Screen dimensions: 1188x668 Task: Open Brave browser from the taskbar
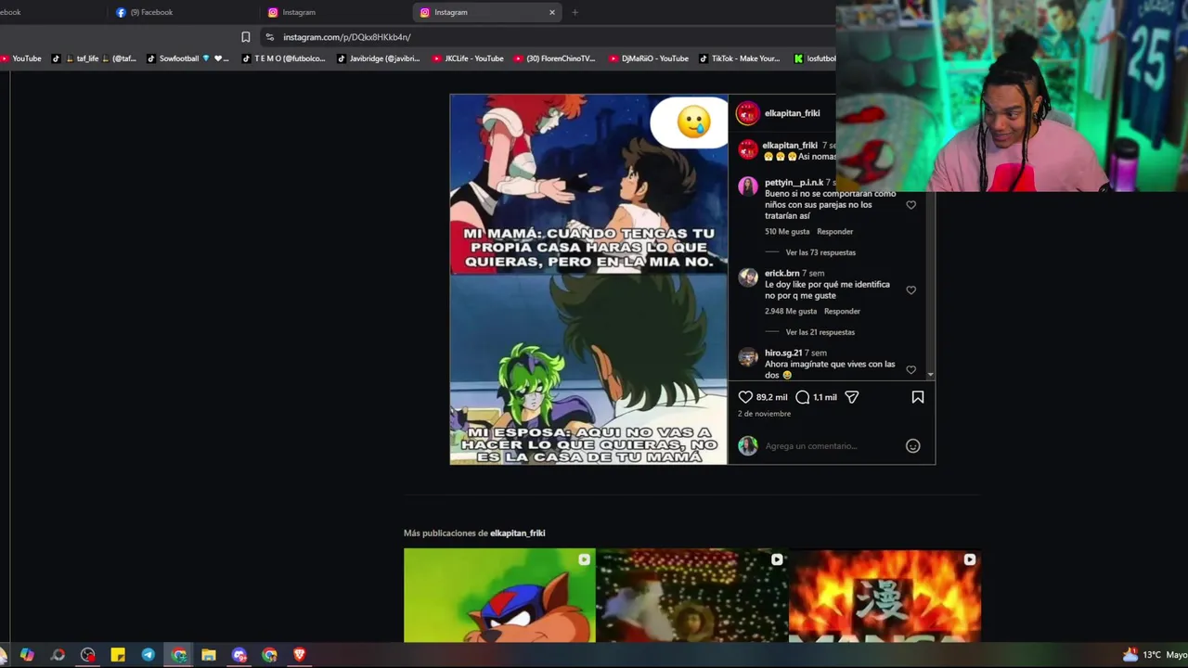[299, 655]
